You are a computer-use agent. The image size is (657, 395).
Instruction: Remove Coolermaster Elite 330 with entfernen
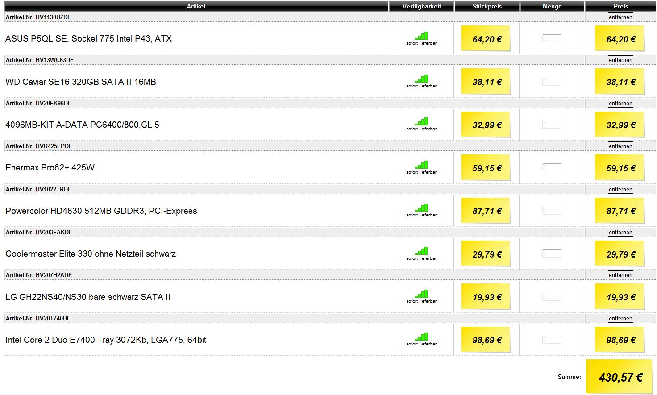click(x=620, y=232)
